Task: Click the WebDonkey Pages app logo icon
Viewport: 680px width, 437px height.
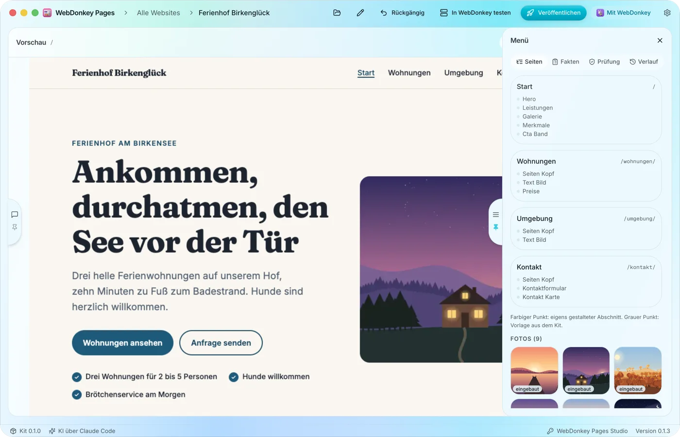Action: coord(47,13)
